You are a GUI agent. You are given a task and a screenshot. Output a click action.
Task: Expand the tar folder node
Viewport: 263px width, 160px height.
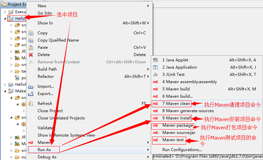12,71
